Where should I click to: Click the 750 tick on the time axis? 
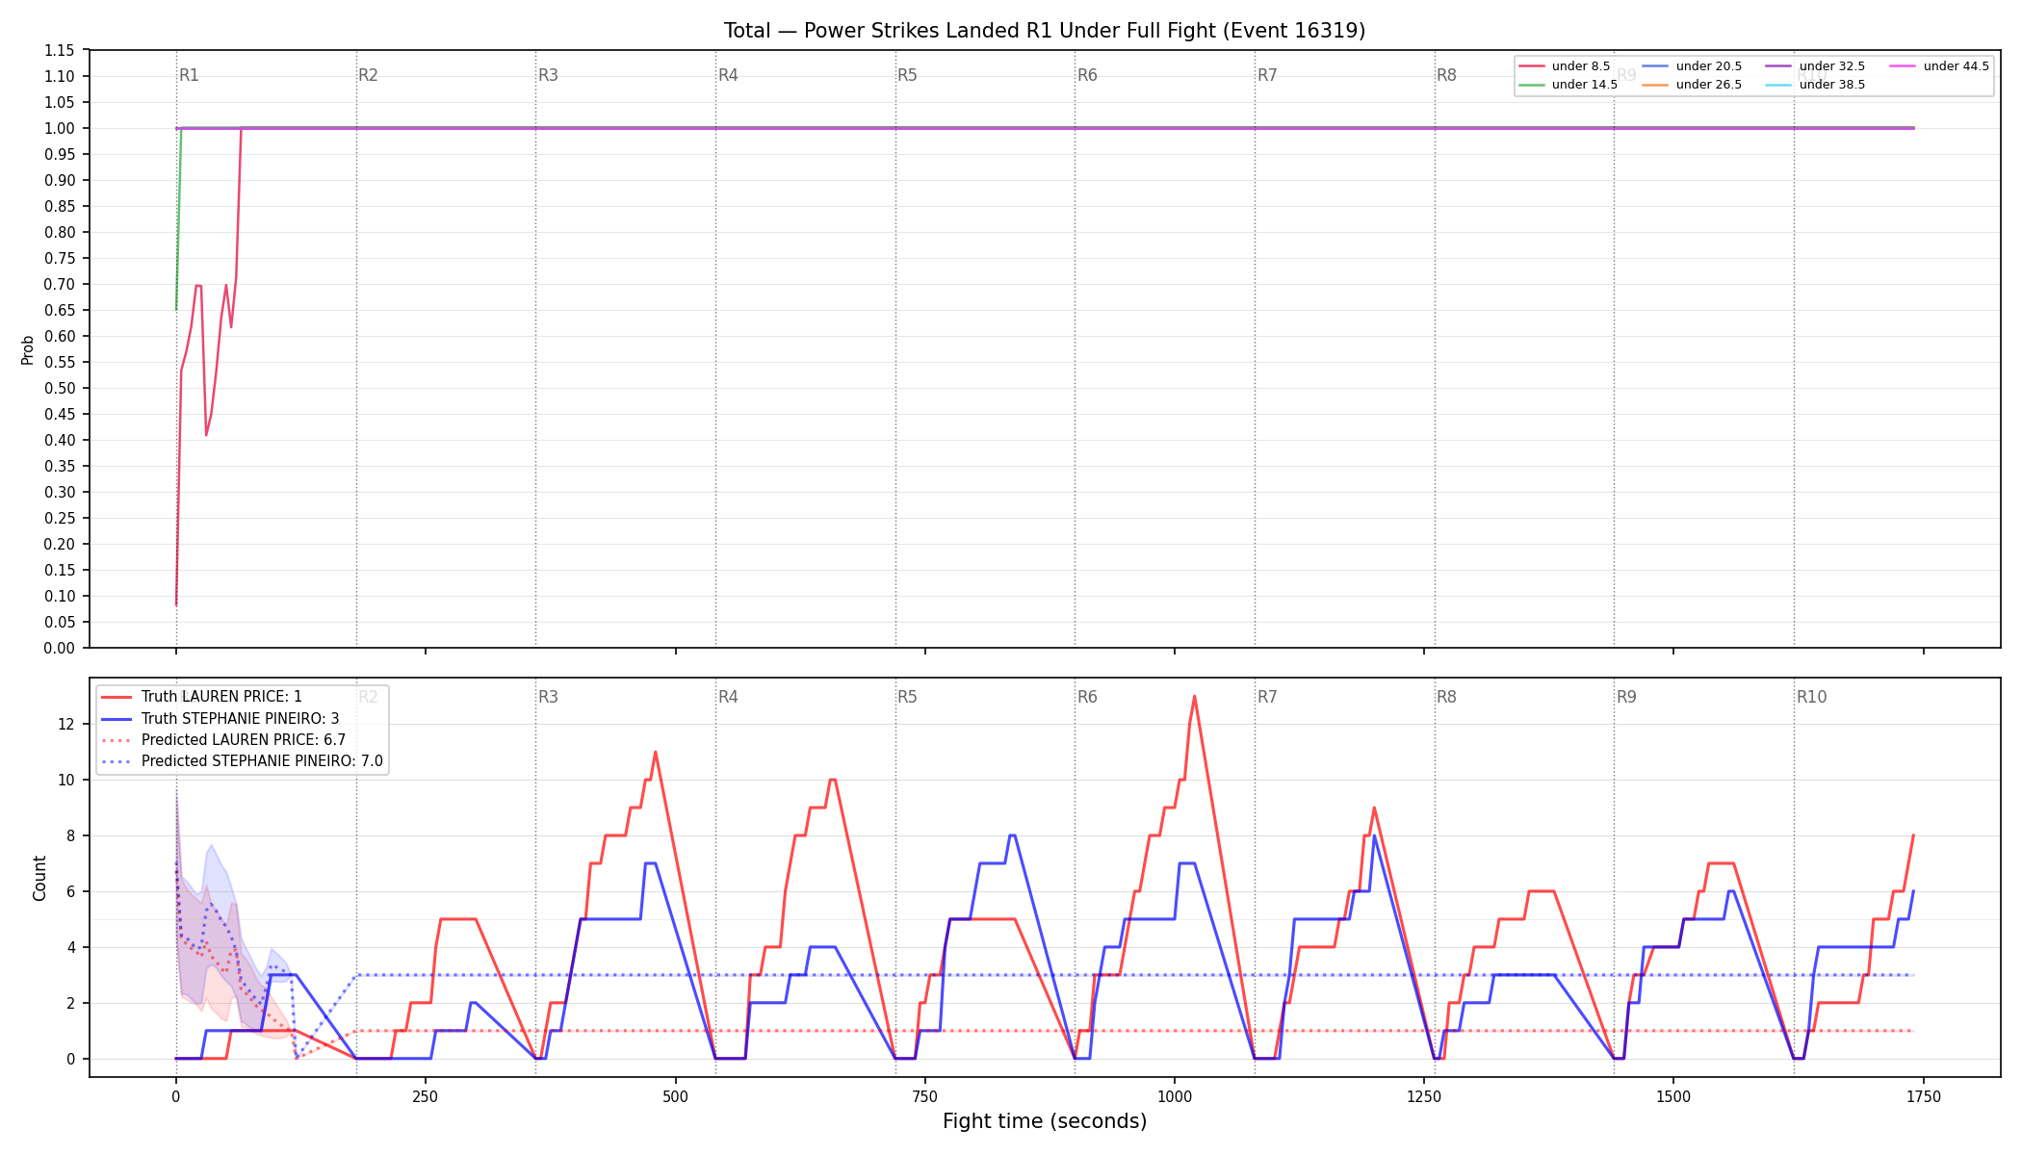[x=924, y=1096]
